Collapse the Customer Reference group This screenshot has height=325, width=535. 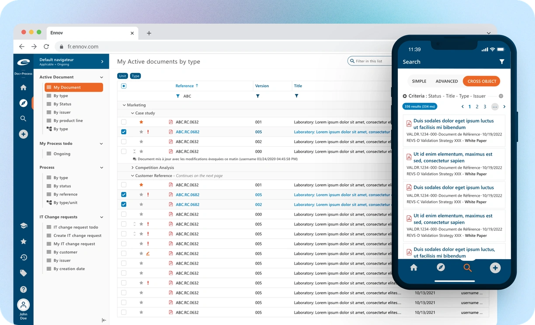pos(132,176)
